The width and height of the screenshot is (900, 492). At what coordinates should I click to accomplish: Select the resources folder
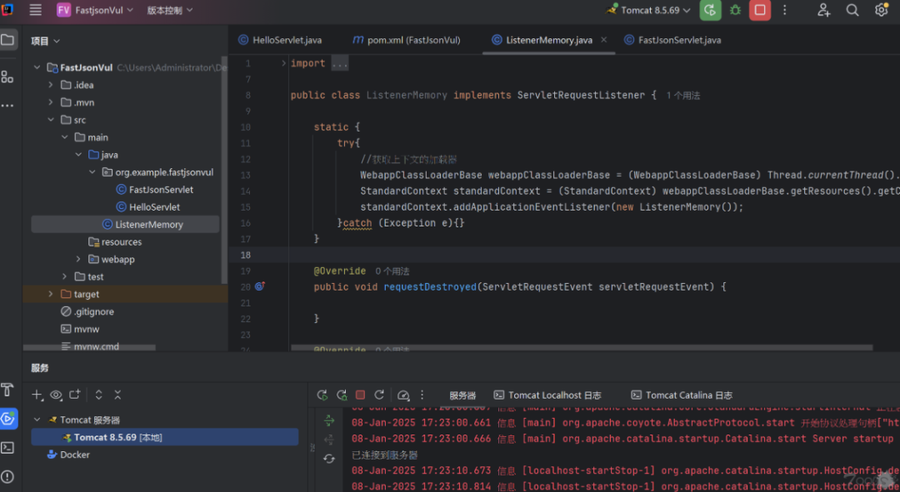(x=115, y=242)
